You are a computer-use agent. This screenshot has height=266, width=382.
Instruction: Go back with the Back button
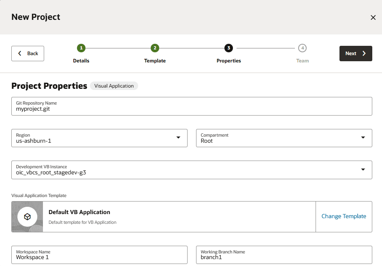(28, 54)
